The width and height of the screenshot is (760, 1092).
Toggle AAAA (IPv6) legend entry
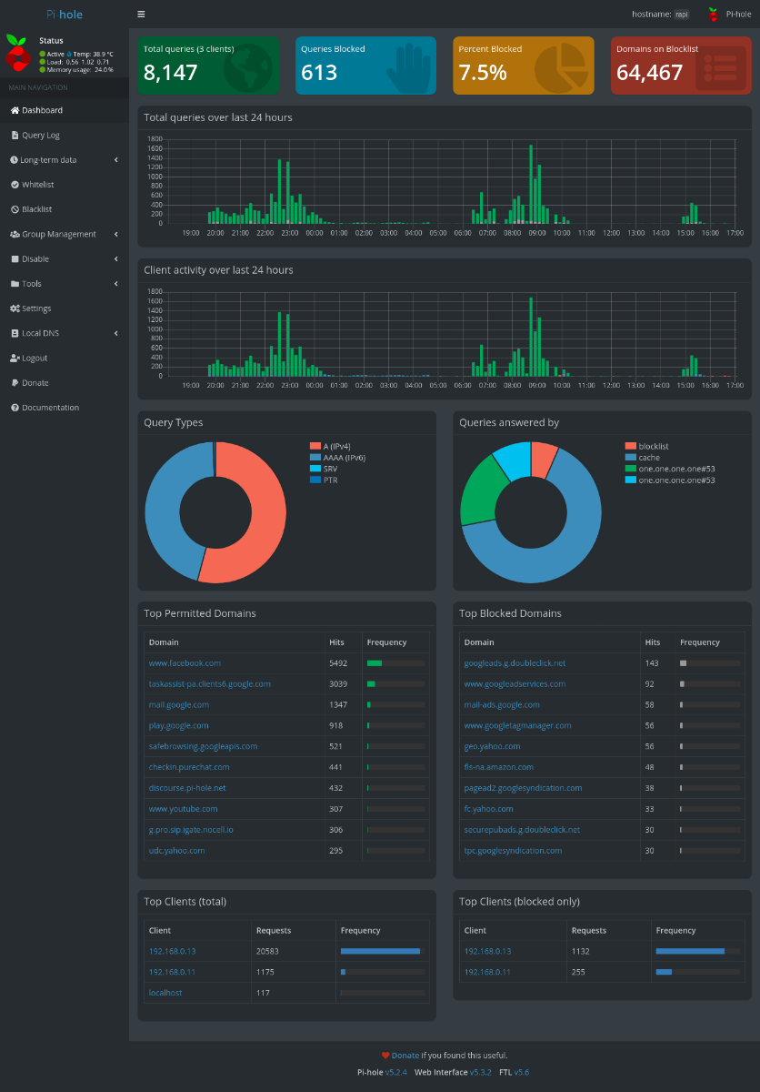[x=337, y=457]
